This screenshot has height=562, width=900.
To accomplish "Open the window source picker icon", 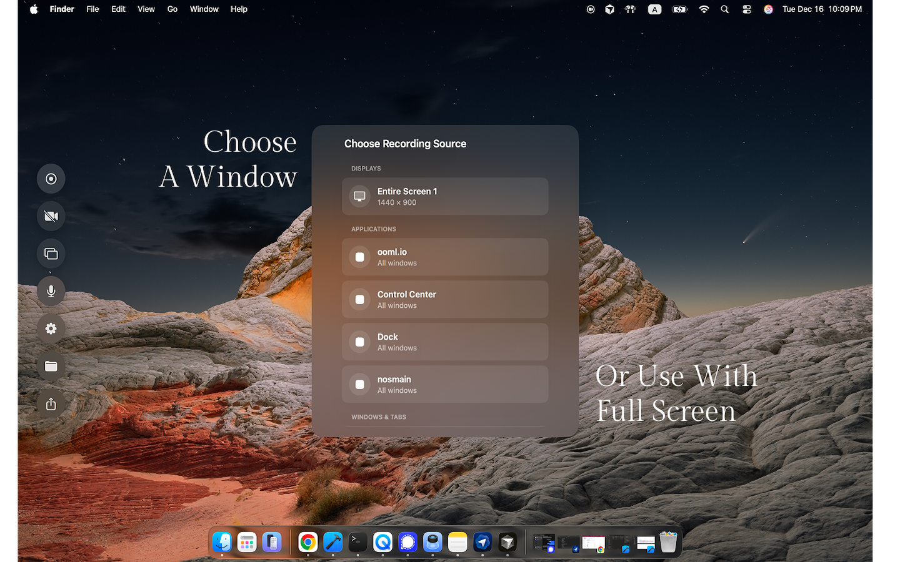I will coord(51,254).
